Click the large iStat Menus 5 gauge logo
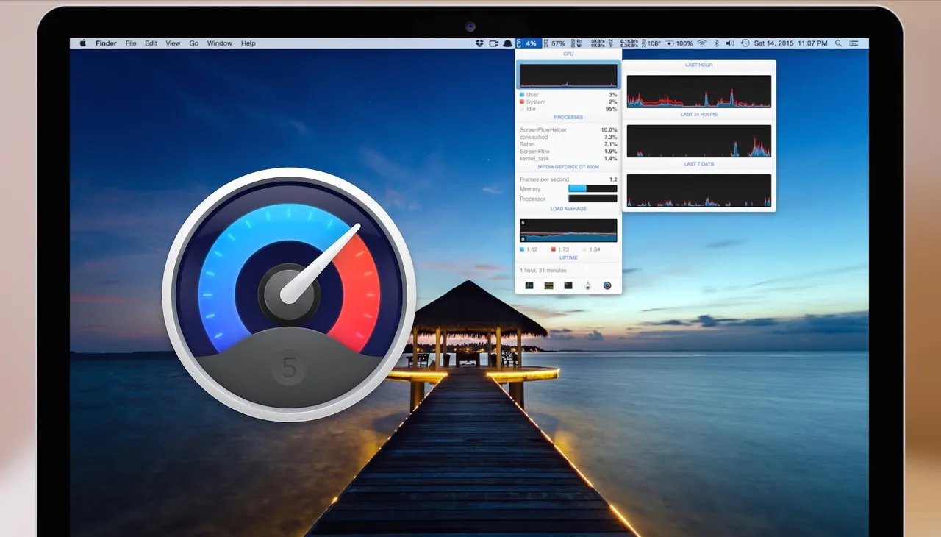Viewport: 941px width, 537px height. pyautogui.click(x=289, y=295)
